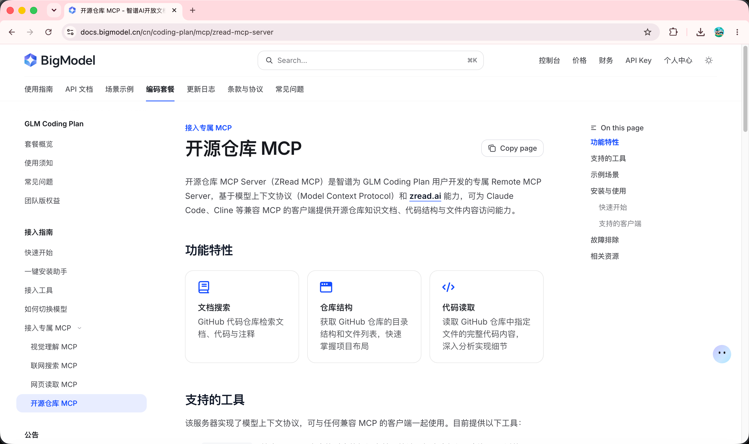Screen dimensions: 749x444
Task: Jump to 快速开始 in On this page
Action: [613, 208]
